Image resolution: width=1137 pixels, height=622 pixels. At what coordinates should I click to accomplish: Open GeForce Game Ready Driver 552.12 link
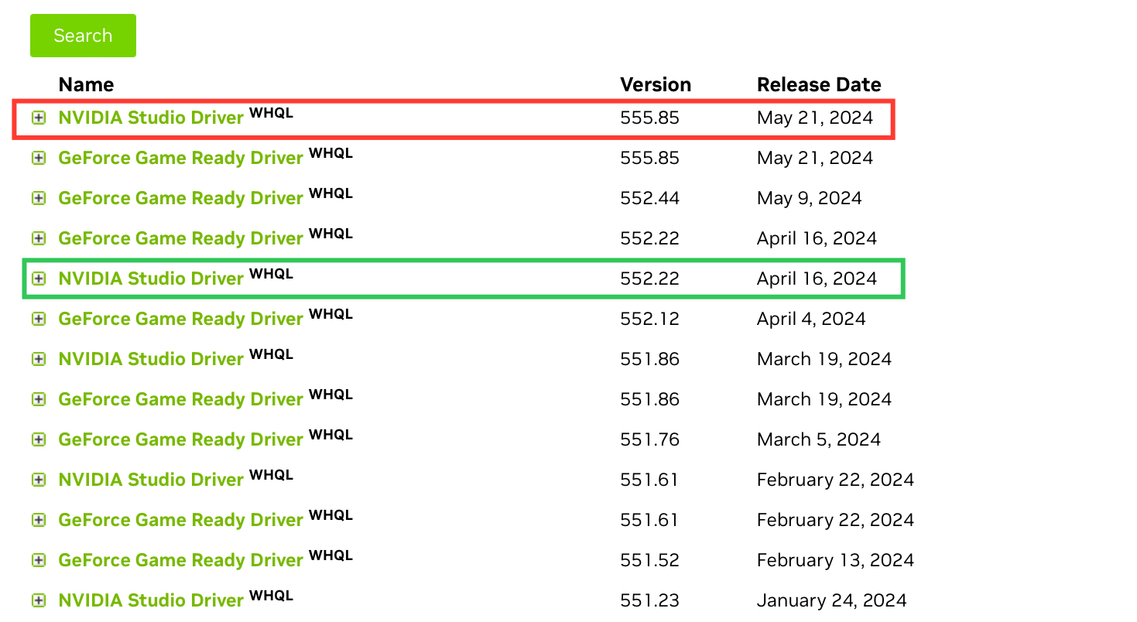[180, 319]
